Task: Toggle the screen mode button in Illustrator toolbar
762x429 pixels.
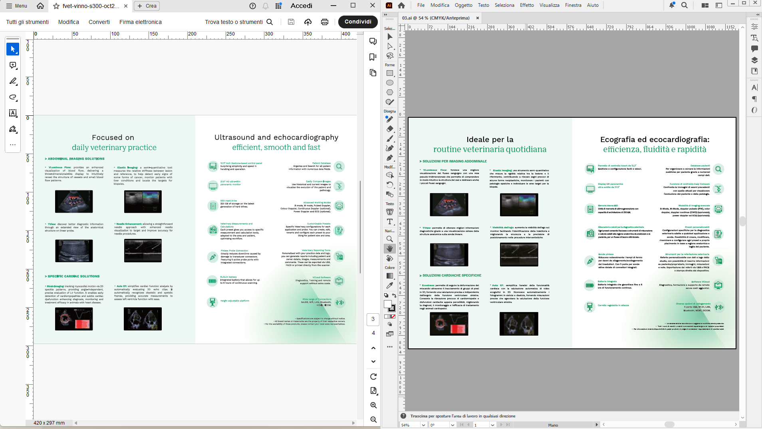Action: tap(390, 334)
